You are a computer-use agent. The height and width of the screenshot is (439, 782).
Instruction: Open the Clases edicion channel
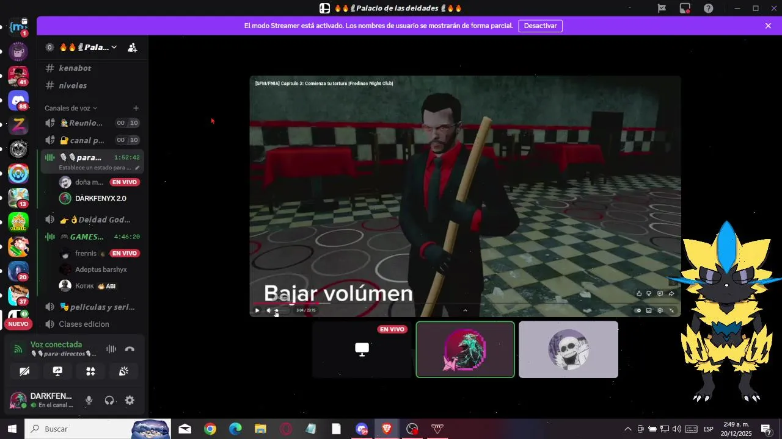tap(92, 324)
